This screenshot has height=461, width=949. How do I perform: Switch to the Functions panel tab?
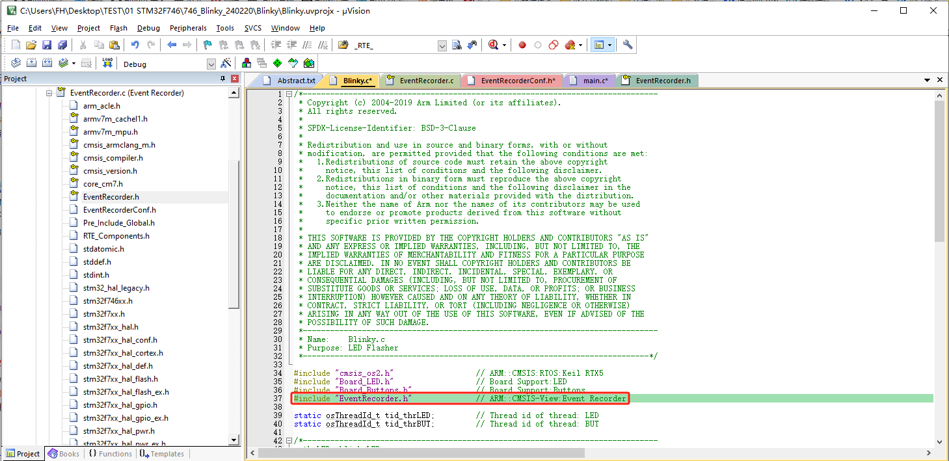[110, 454]
